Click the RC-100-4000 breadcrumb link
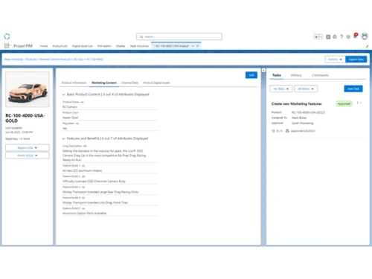Viewport: 372px width, 279px height. point(94,60)
